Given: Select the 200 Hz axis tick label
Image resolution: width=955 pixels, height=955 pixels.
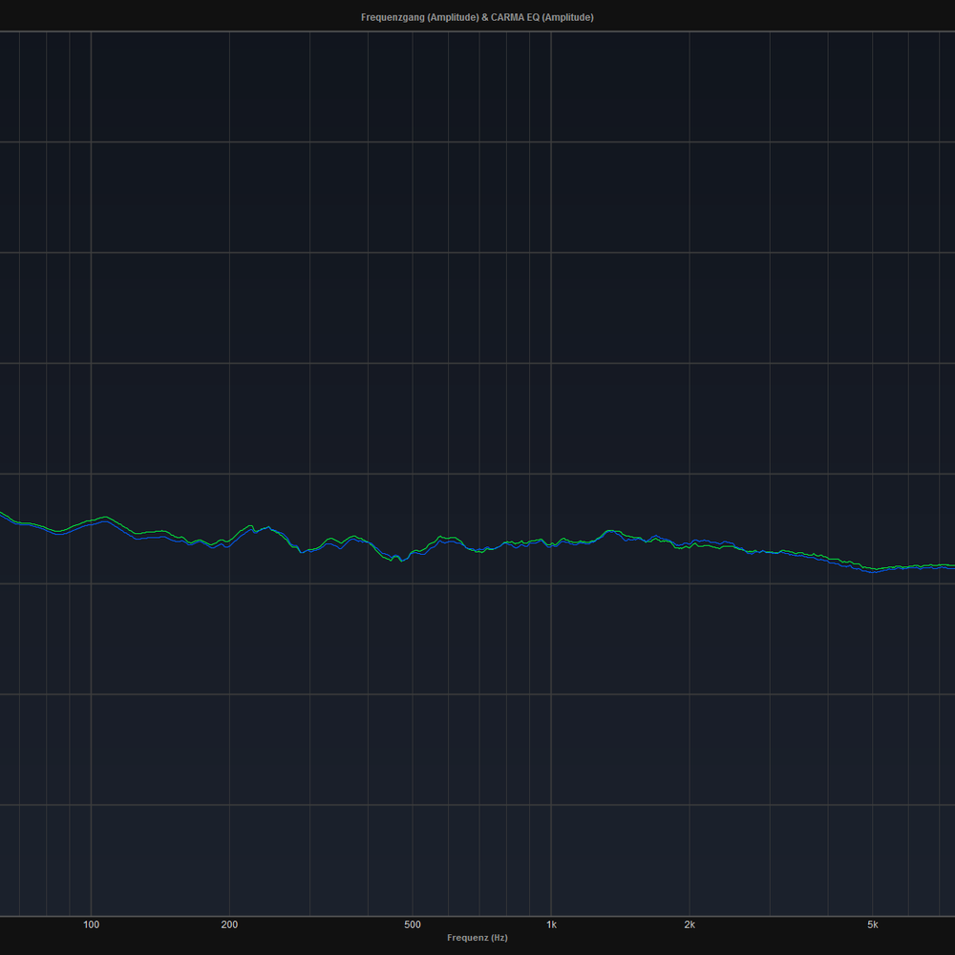Looking at the screenshot, I should pos(229,924).
